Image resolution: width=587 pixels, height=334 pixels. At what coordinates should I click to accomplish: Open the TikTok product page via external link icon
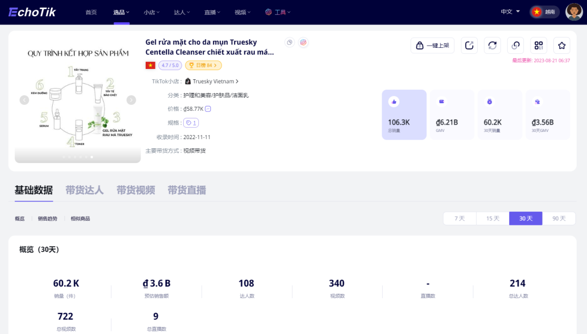click(469, 46)
